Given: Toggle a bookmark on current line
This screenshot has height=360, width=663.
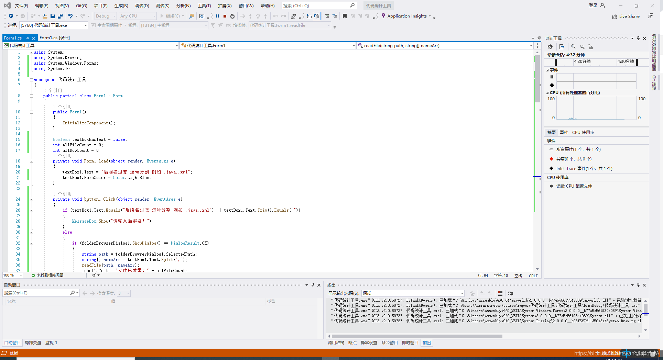Looking at the screenshot, I should [345, 16].
